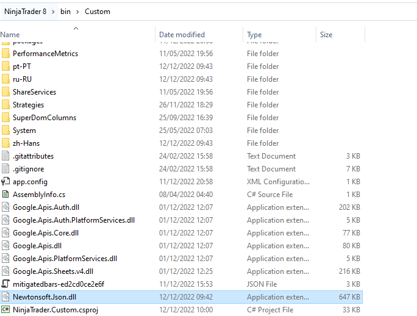Select the AssemblyInfo.cs file name
417x316 pixels.
point(39,195)
